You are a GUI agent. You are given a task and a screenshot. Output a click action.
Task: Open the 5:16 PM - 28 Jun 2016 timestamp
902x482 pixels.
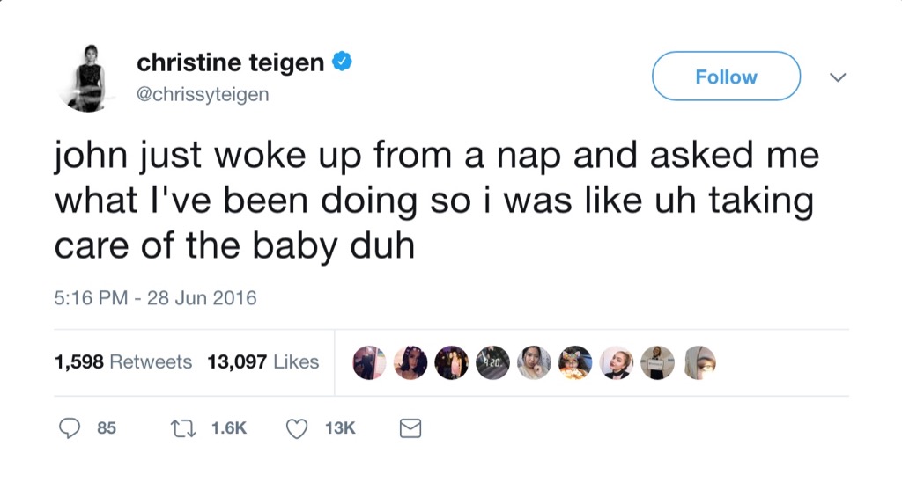click(x=155, y=297)
